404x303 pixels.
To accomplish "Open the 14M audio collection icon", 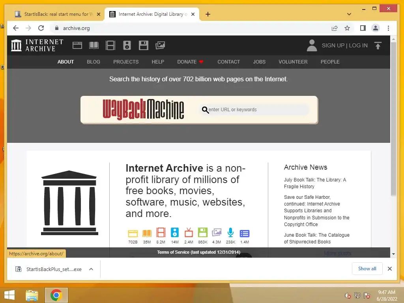I will point(175,233).
